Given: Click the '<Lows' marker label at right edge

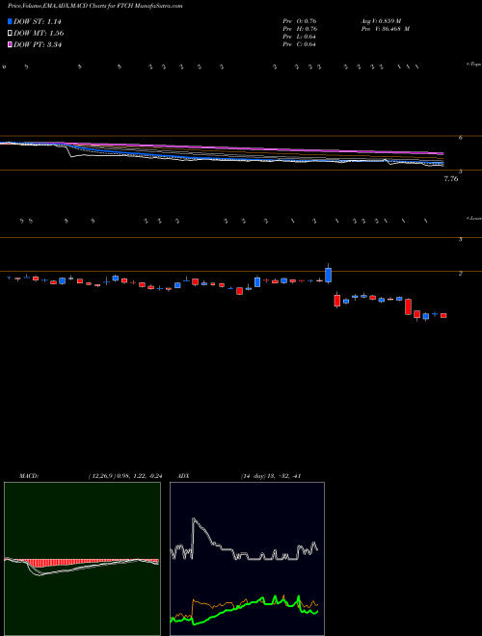Looking at the screenshot, I should [473, 218].
